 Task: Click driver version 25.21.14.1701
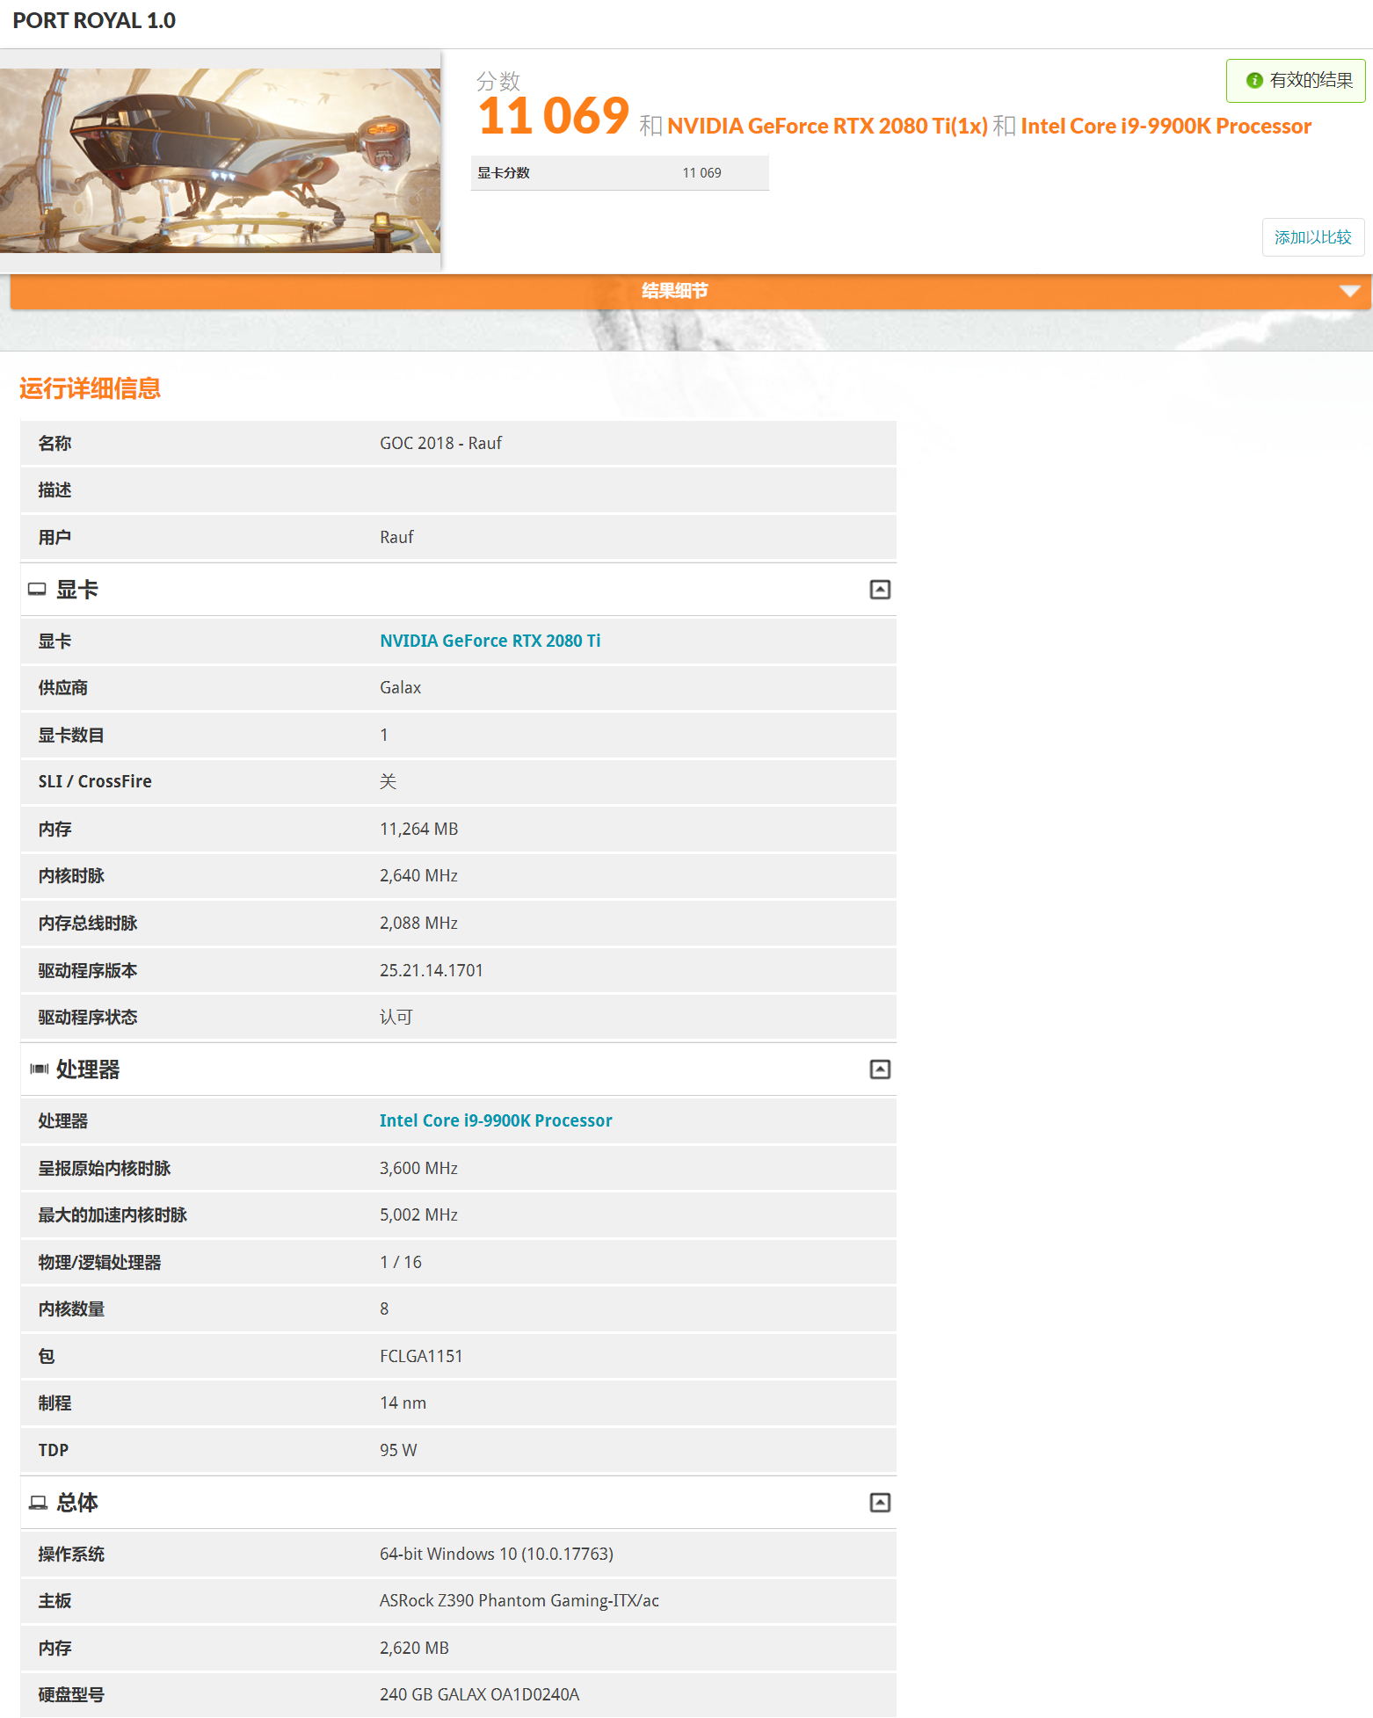432,971
